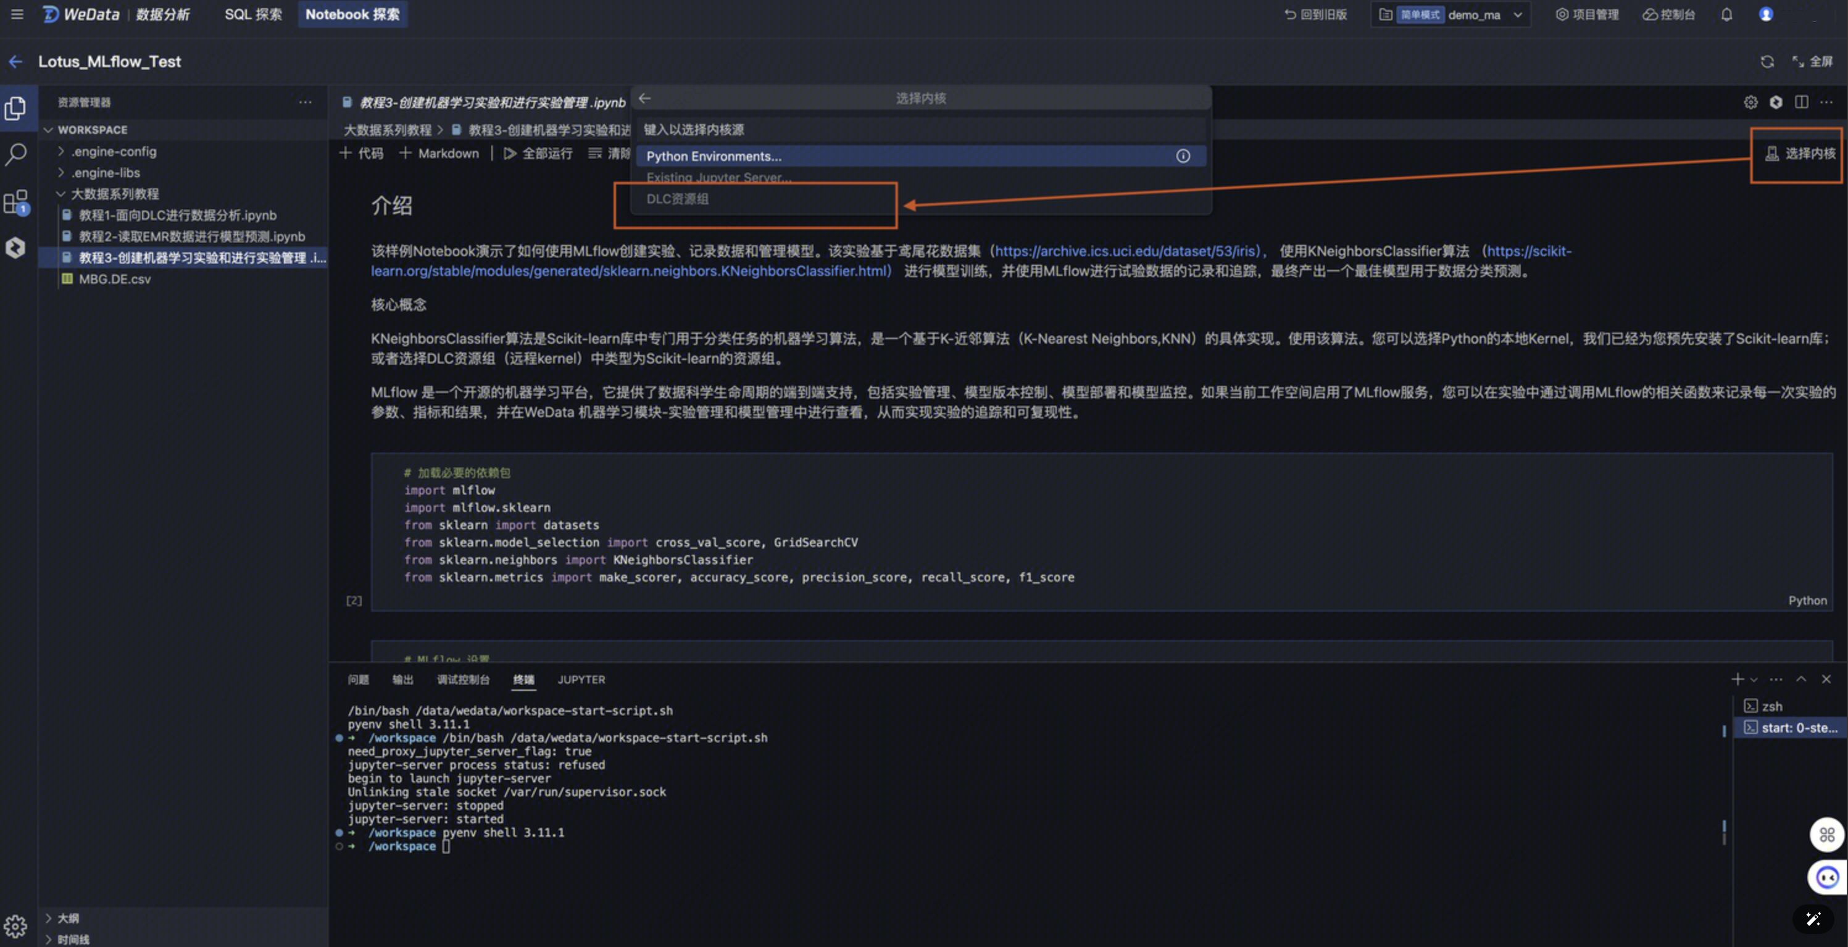Click the info icon on Python Environments row

click(1183, 156)
